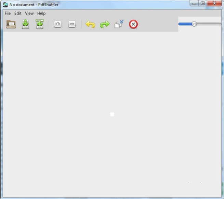Viewport: 224px width, 199px height.
Task: Click the Save PDF green arrow icon
Action: 25,24
